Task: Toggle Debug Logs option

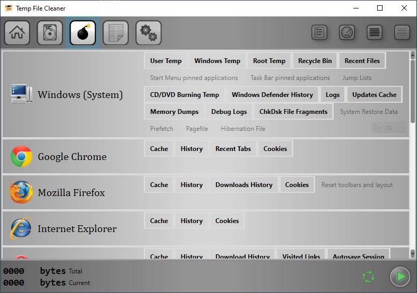Action: point(229,112)
